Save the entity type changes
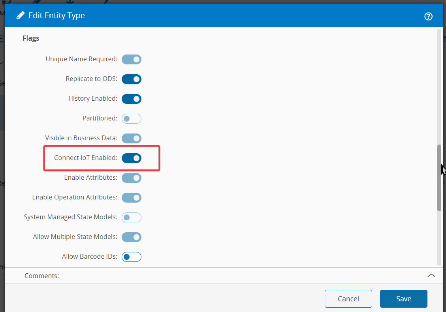The height and width of the screenshot is (312, 446). pos(403,299)
